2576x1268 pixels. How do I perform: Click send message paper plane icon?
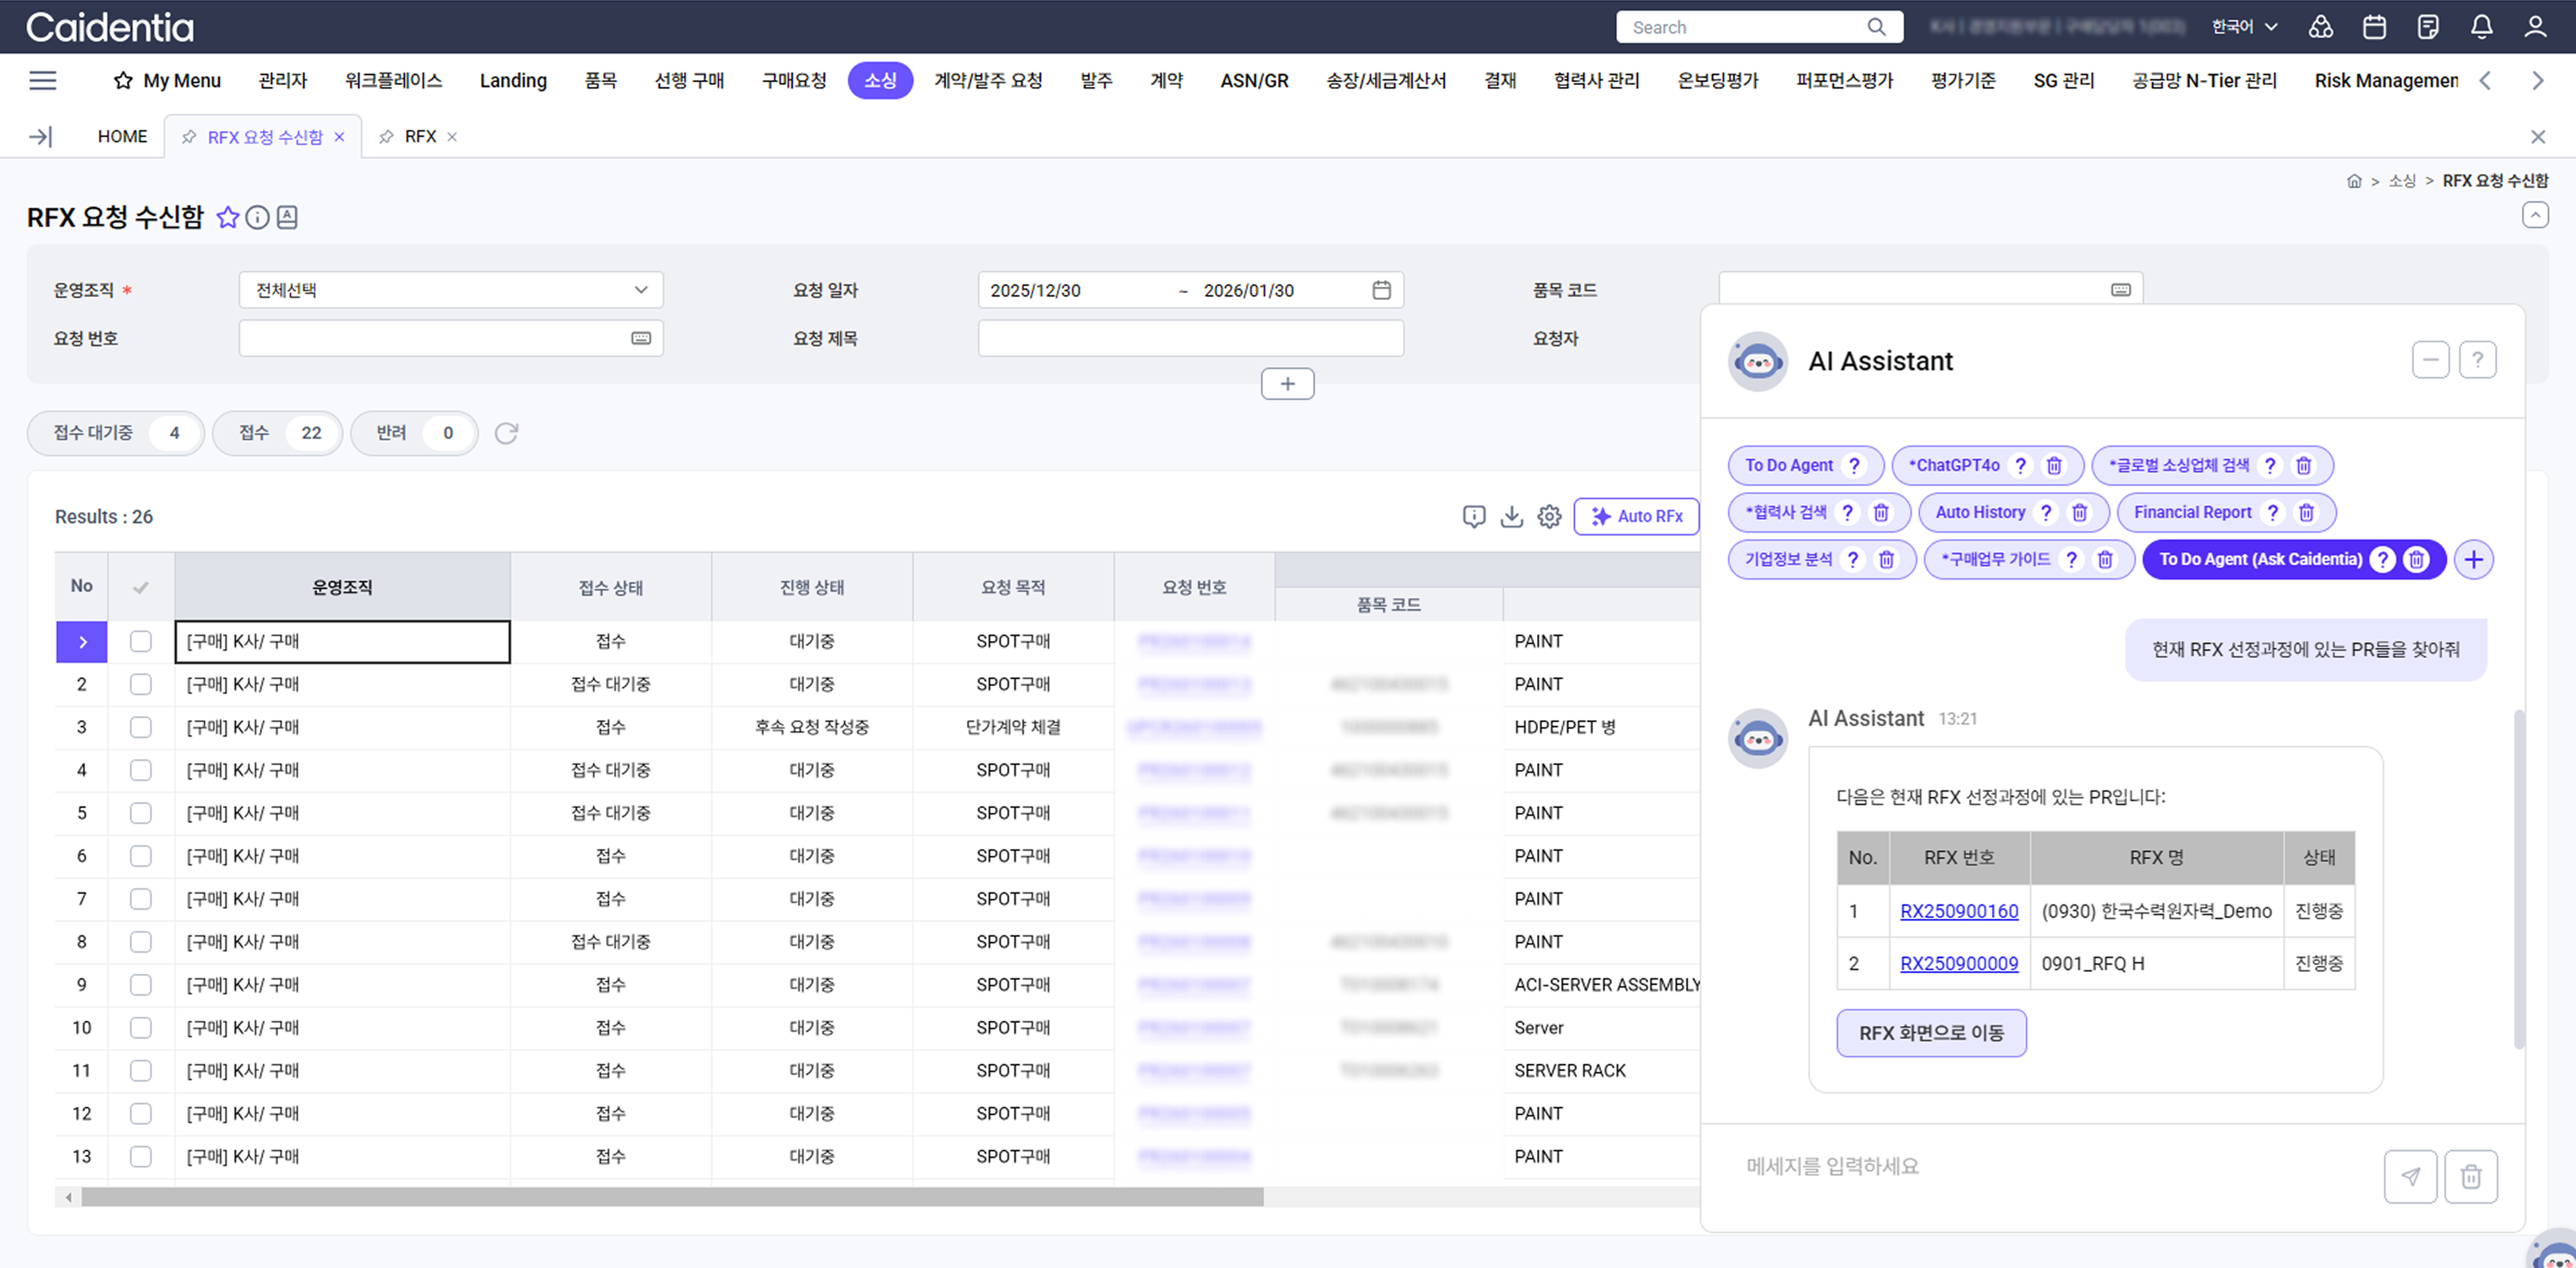(x=2410, y=1176)
